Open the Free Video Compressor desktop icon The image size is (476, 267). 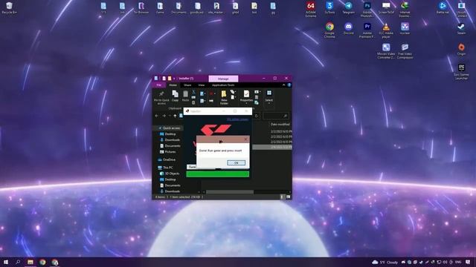pyautogui.click(x=405, y=50)
